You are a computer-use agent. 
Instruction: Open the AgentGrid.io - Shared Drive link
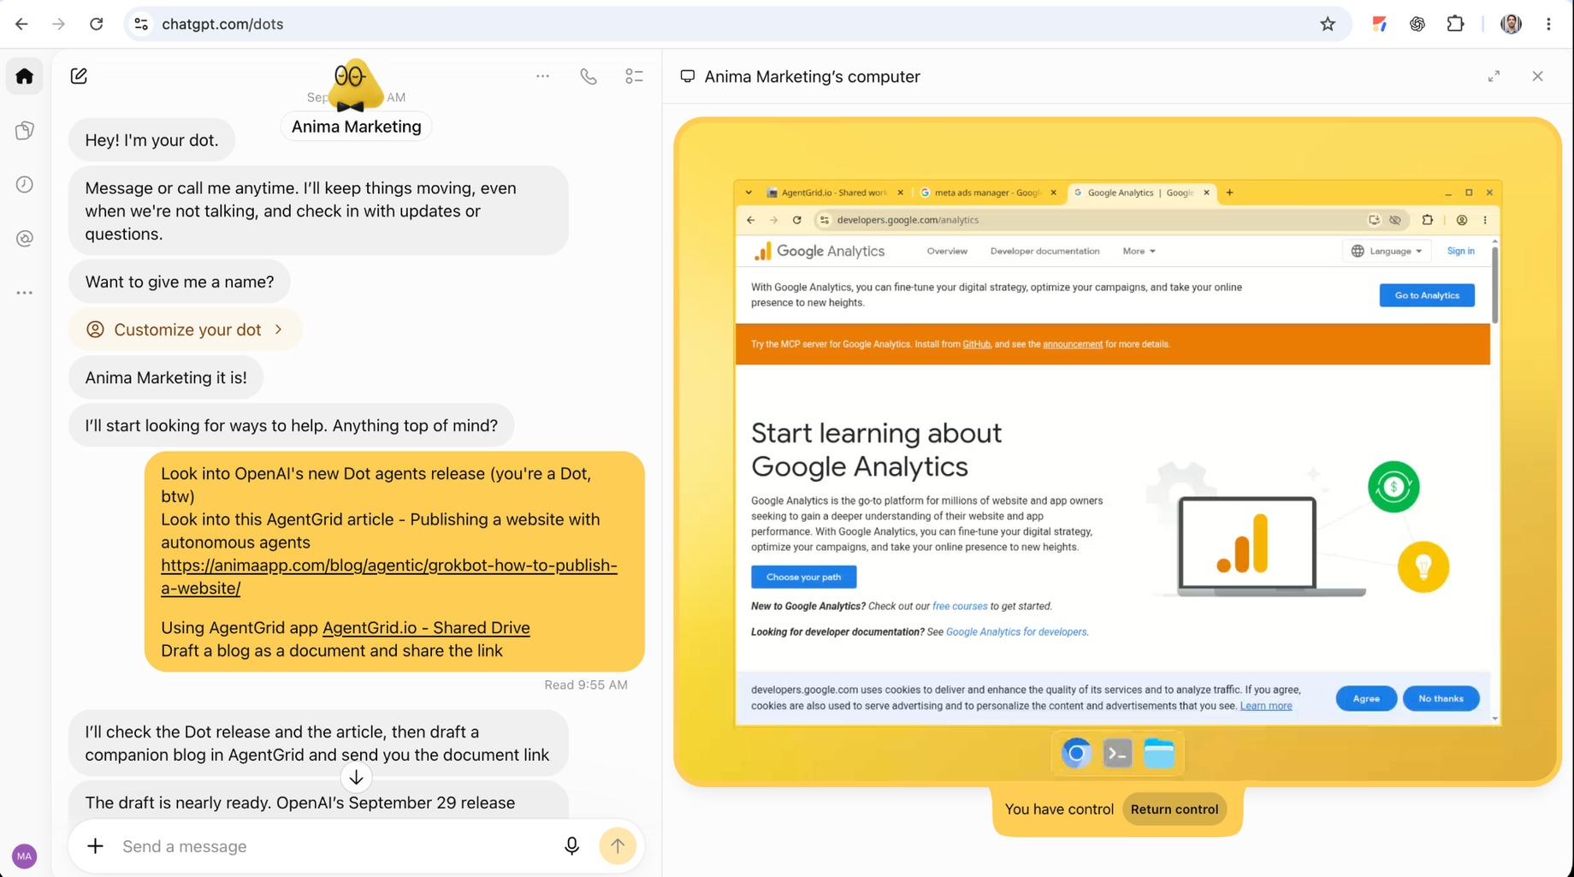[x=426, y=628]
